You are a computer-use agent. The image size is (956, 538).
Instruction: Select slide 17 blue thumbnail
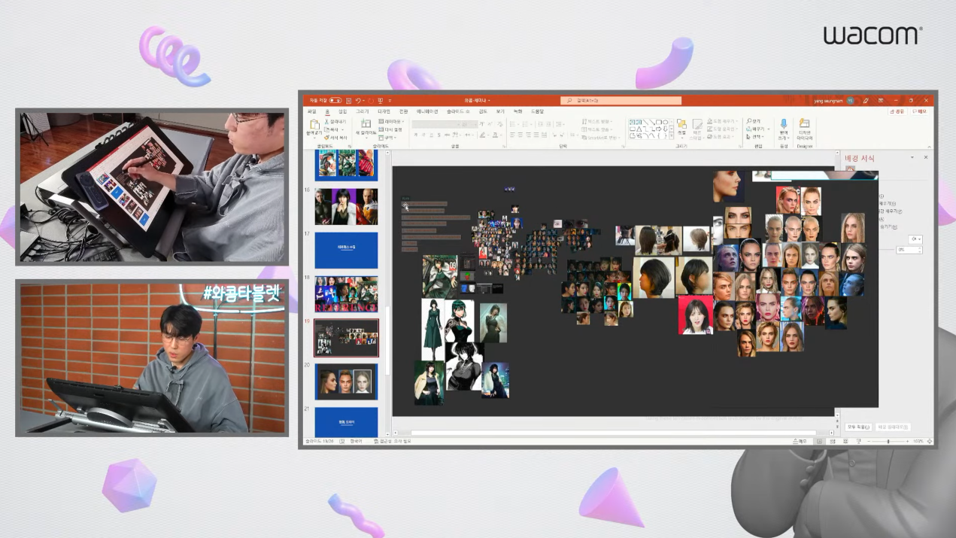coord(346,250)
